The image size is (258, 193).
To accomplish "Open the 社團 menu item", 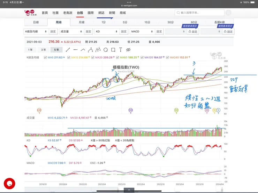I will tap(55, 13).
